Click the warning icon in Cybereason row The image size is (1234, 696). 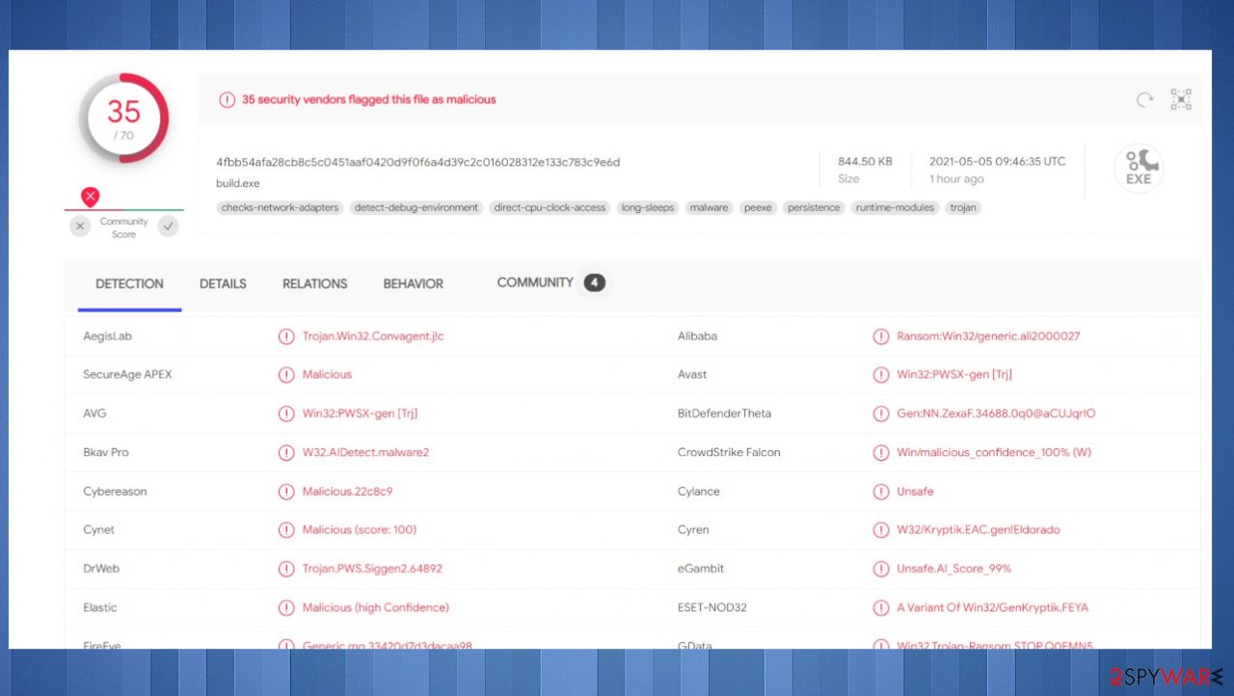[286, 492]
